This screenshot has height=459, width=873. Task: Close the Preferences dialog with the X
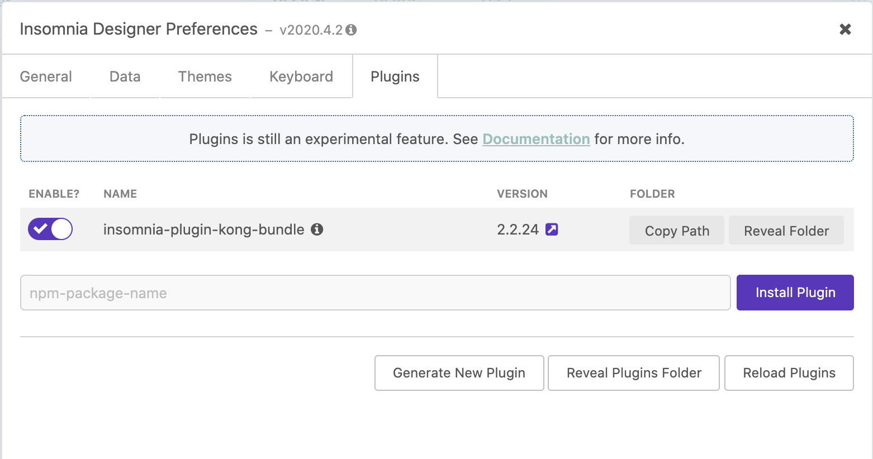point(845,29)
